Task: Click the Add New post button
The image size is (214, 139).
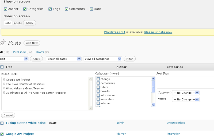Action: (32, 43)
